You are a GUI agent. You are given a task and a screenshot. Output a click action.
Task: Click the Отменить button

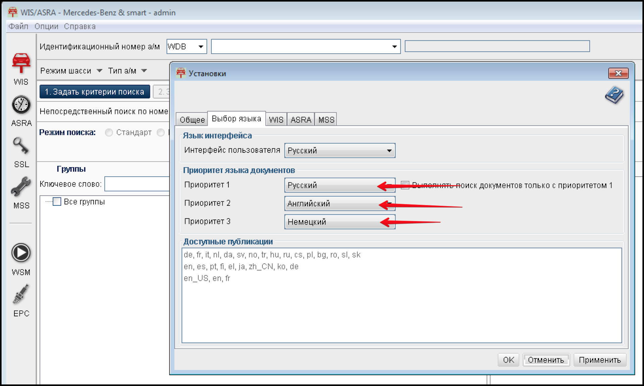pyautogui.click(x=546, y=360)
